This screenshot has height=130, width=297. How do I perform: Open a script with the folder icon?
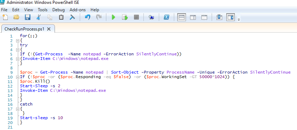16,17
